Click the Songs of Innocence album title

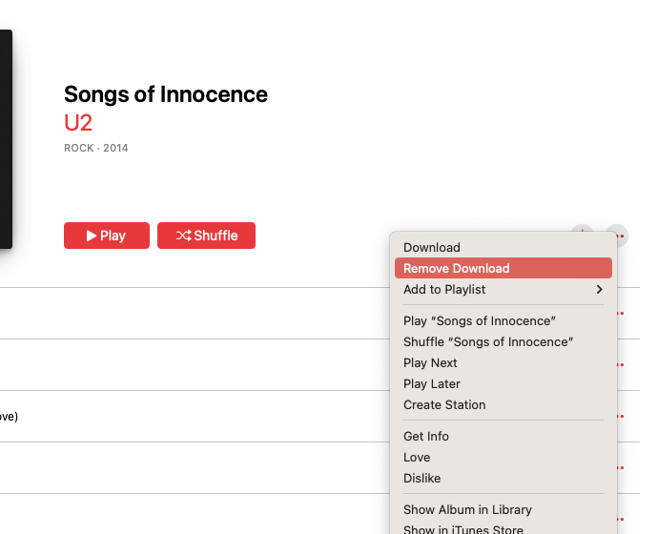click(166, 94)
